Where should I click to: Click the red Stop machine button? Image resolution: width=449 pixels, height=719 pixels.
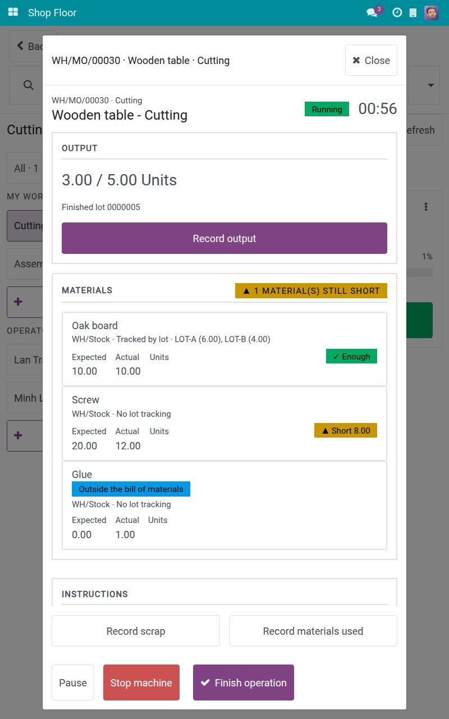pos(141,682)
